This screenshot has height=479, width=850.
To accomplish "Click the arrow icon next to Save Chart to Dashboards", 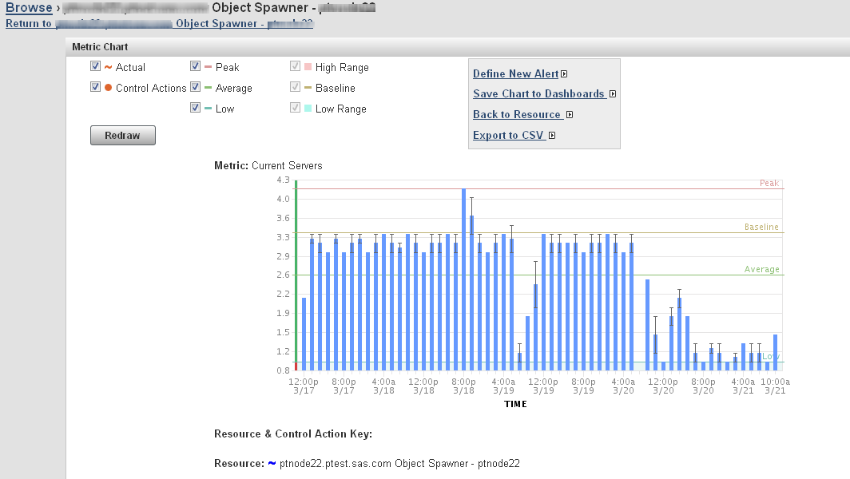I will [x=613, y=93].
